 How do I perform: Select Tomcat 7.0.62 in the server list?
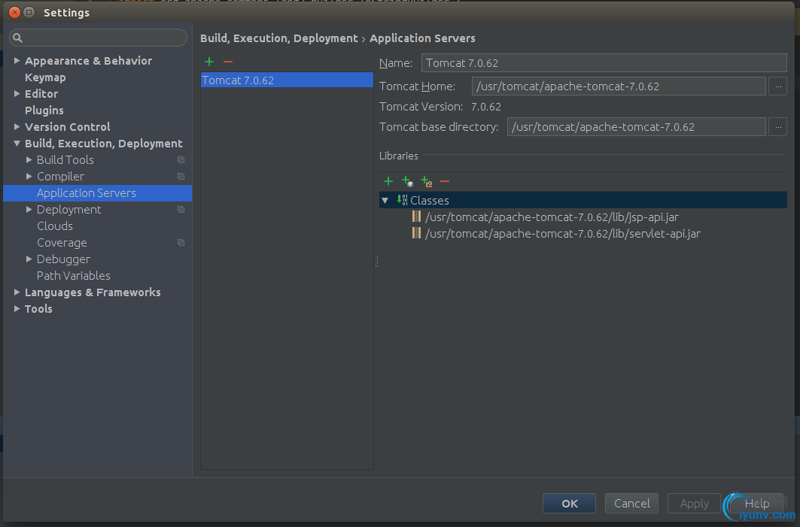pos(287,80)
